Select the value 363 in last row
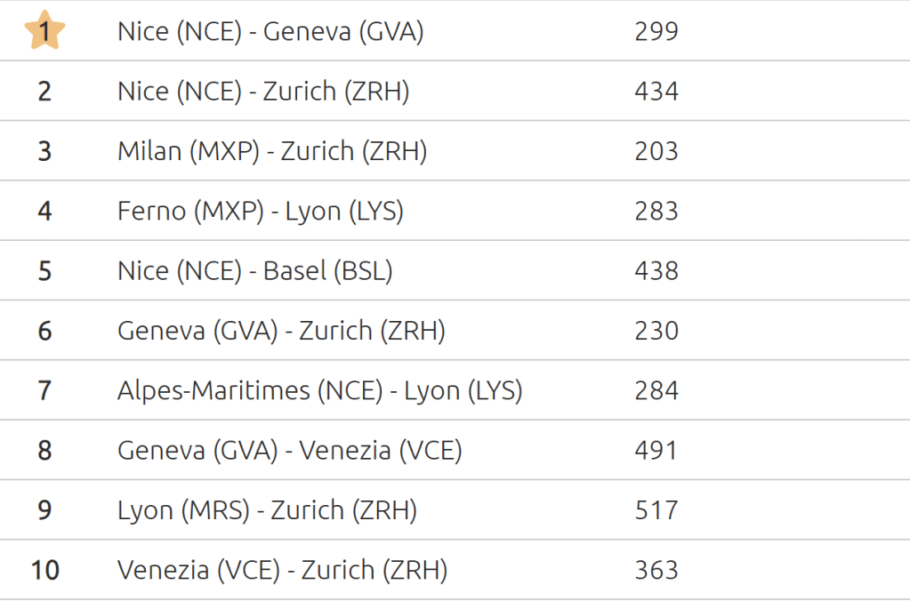This screenshot has width=910, height=609. click(656, 570)
